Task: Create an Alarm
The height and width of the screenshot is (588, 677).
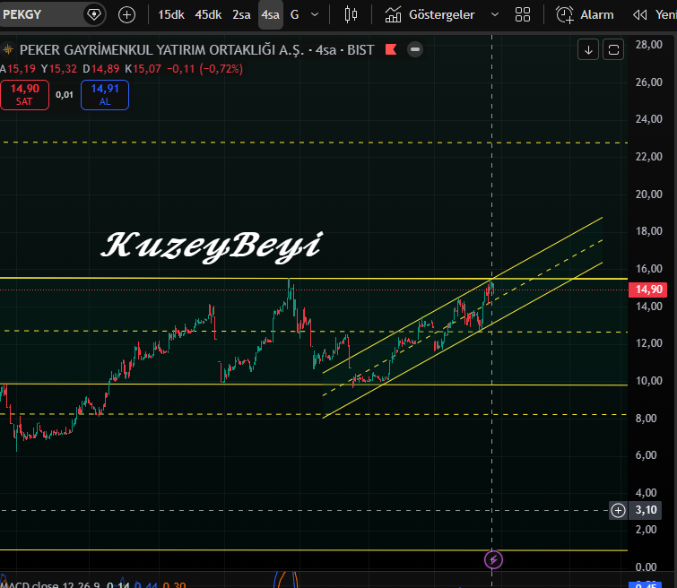Action: (585, 14)
